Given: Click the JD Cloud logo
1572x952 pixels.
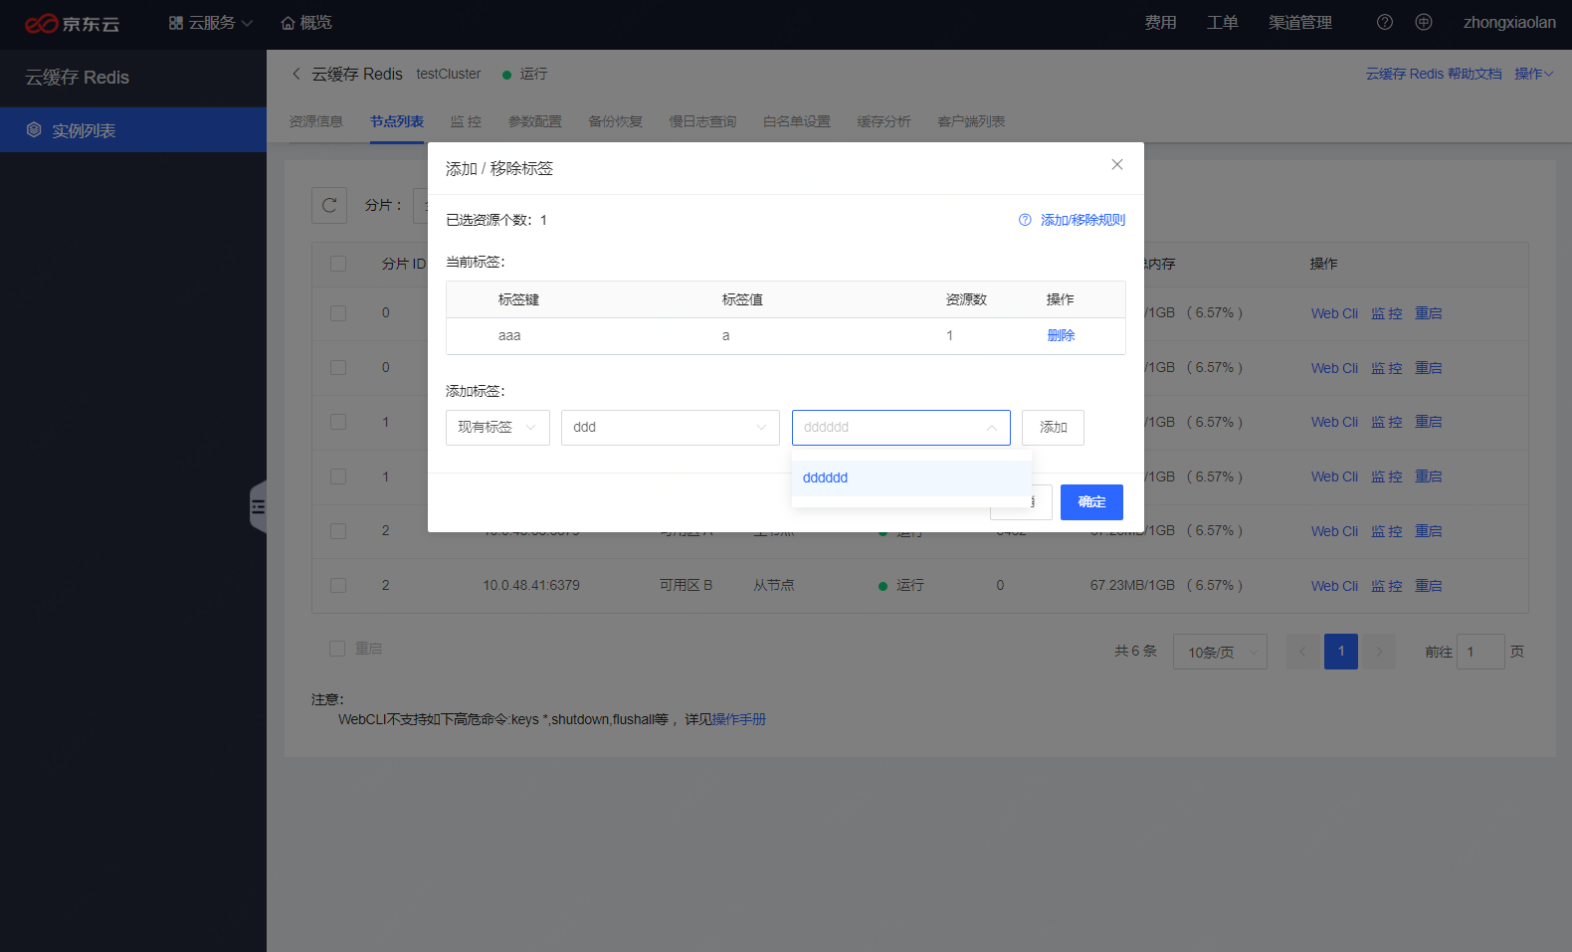Looking at the screenshot, I should [72, 23].
